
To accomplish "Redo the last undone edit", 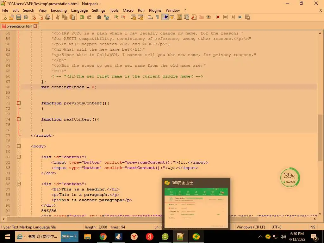I will pos(89,17).
